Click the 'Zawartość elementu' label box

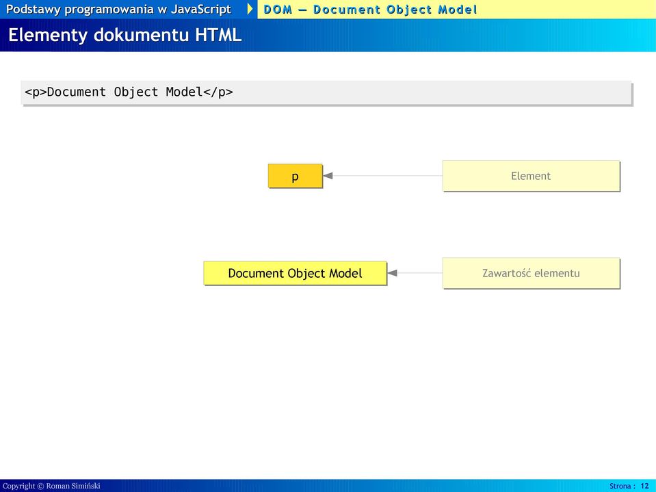tap(531, 273)
